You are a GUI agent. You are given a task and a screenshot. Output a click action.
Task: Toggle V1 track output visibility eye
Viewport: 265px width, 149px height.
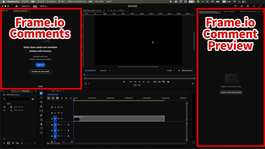tap(62, 119)
